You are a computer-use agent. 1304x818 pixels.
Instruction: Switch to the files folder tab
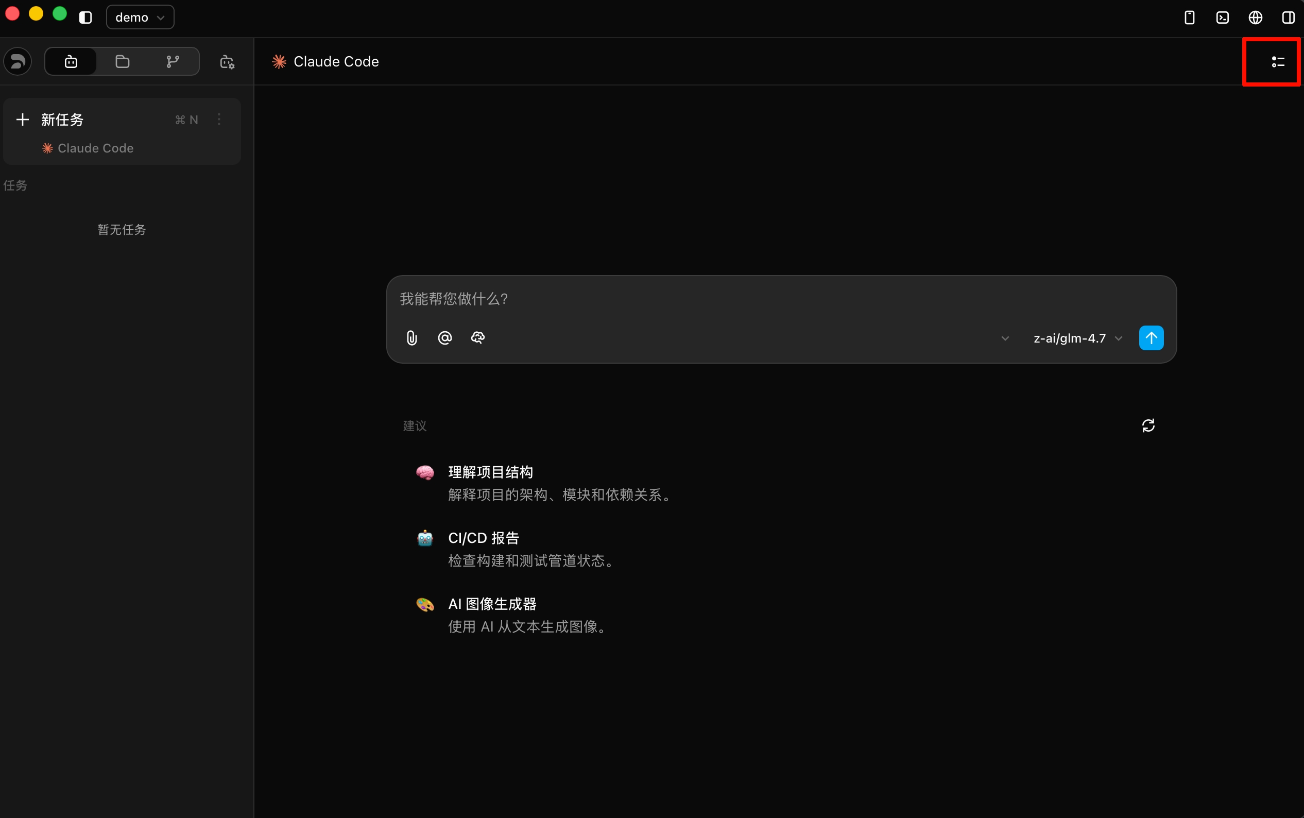(x=122, y=62)
